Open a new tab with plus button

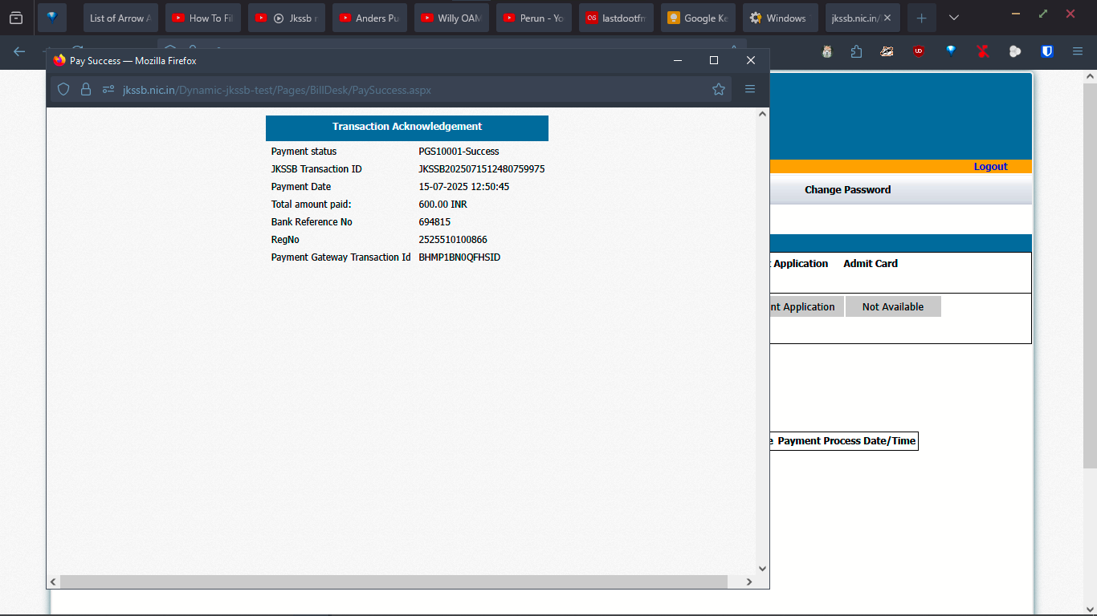click(x=922, y=18)
